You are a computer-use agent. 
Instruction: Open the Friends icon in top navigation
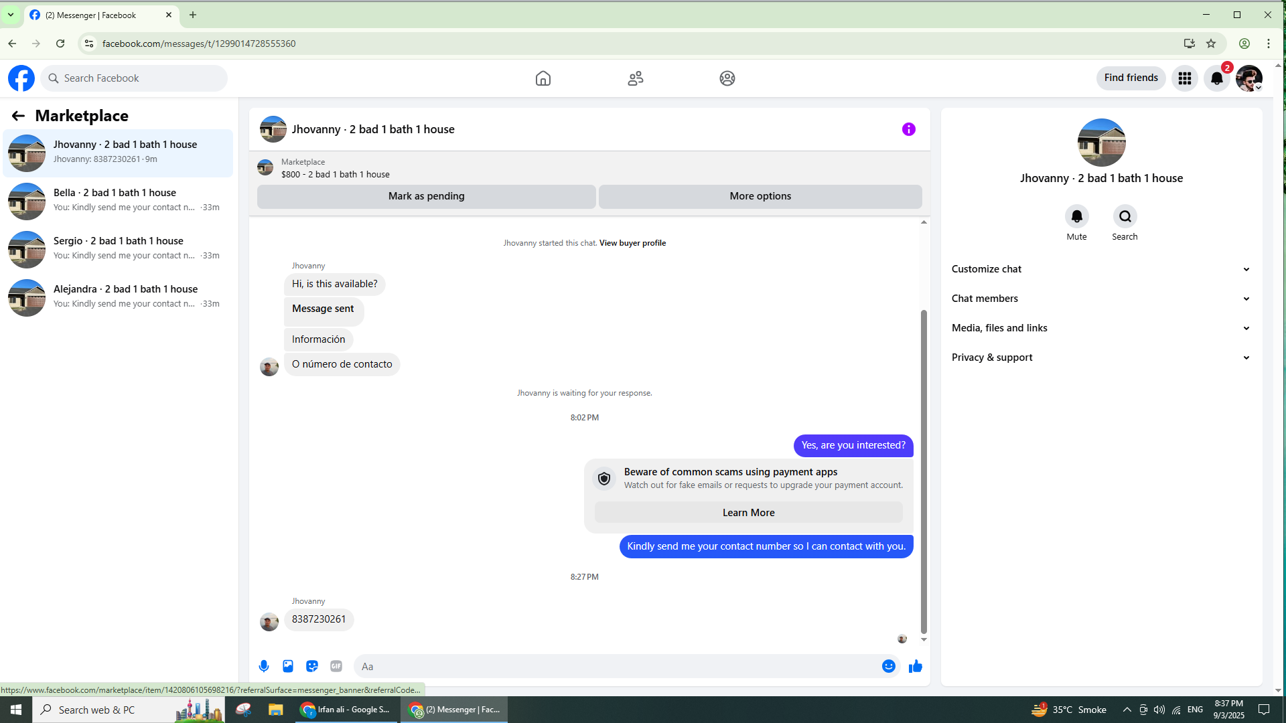(636, 78)
